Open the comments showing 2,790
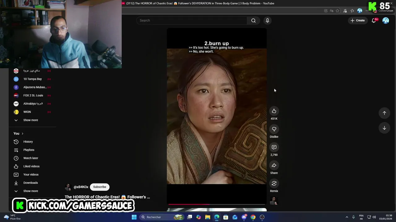The height and width of the screenshot is (222, 396). pyautogui.click(x=274, y=147)
